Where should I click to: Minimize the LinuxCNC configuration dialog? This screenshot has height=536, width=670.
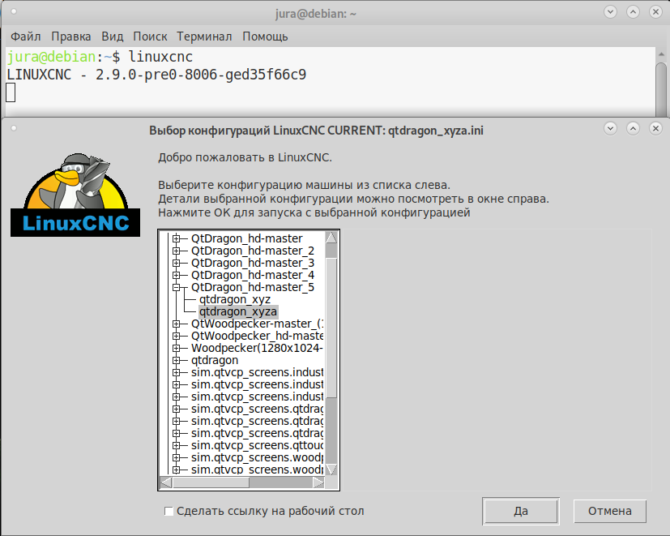click(610, 128)
